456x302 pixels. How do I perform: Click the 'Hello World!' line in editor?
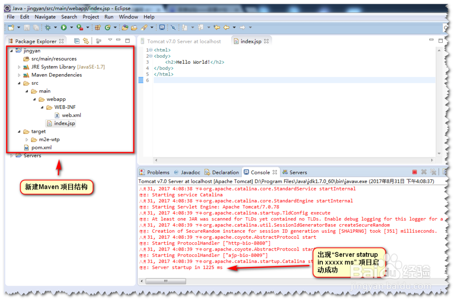click(195, 62)
